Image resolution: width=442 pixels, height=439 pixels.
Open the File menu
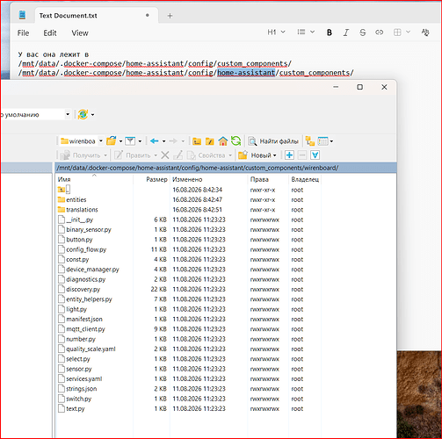(23, 33)
